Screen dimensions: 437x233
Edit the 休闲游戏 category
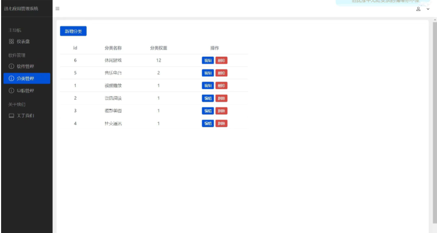tap(208, 60)
